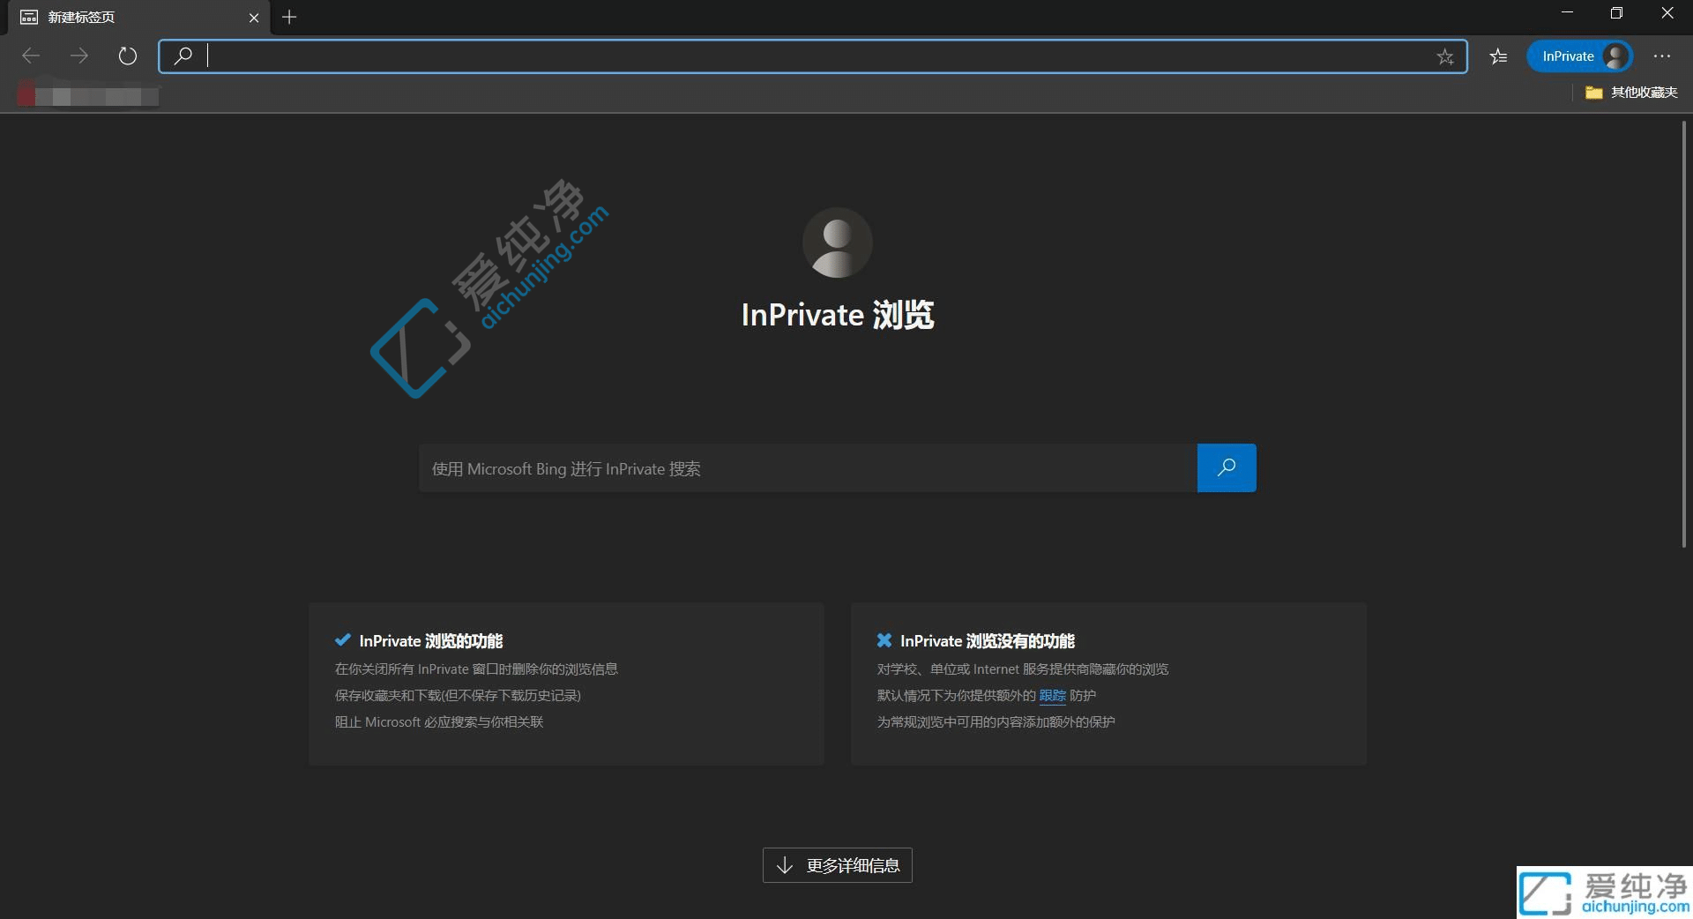This screenshot has width=1693, height=919.
Task: Click the forward navigation arrow
Action: coord(79,56)
